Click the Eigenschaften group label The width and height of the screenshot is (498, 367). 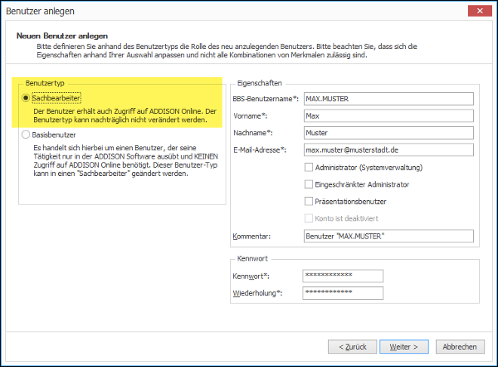(260, 83)
